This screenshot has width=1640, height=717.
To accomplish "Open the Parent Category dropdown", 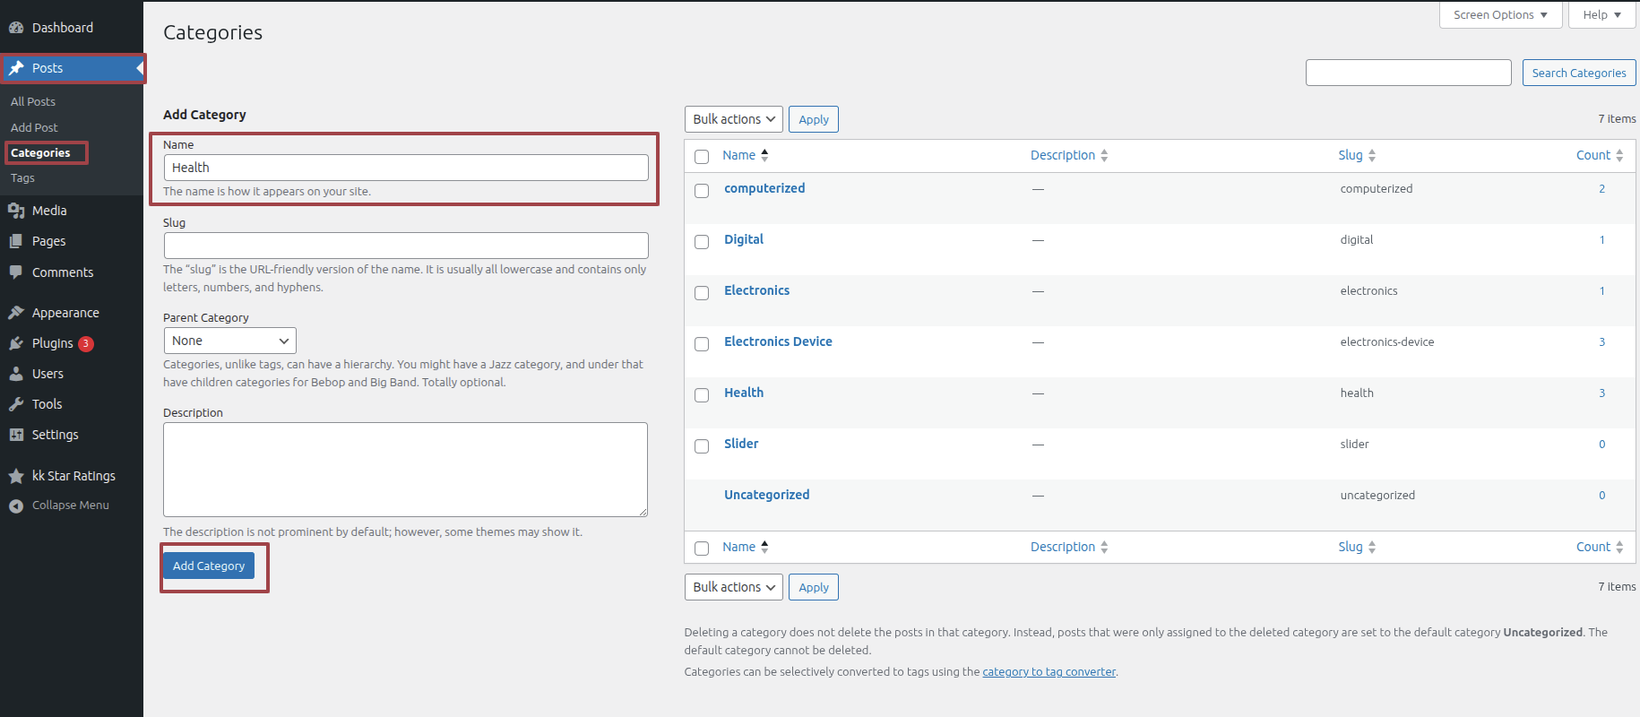I will pos(229,341).
